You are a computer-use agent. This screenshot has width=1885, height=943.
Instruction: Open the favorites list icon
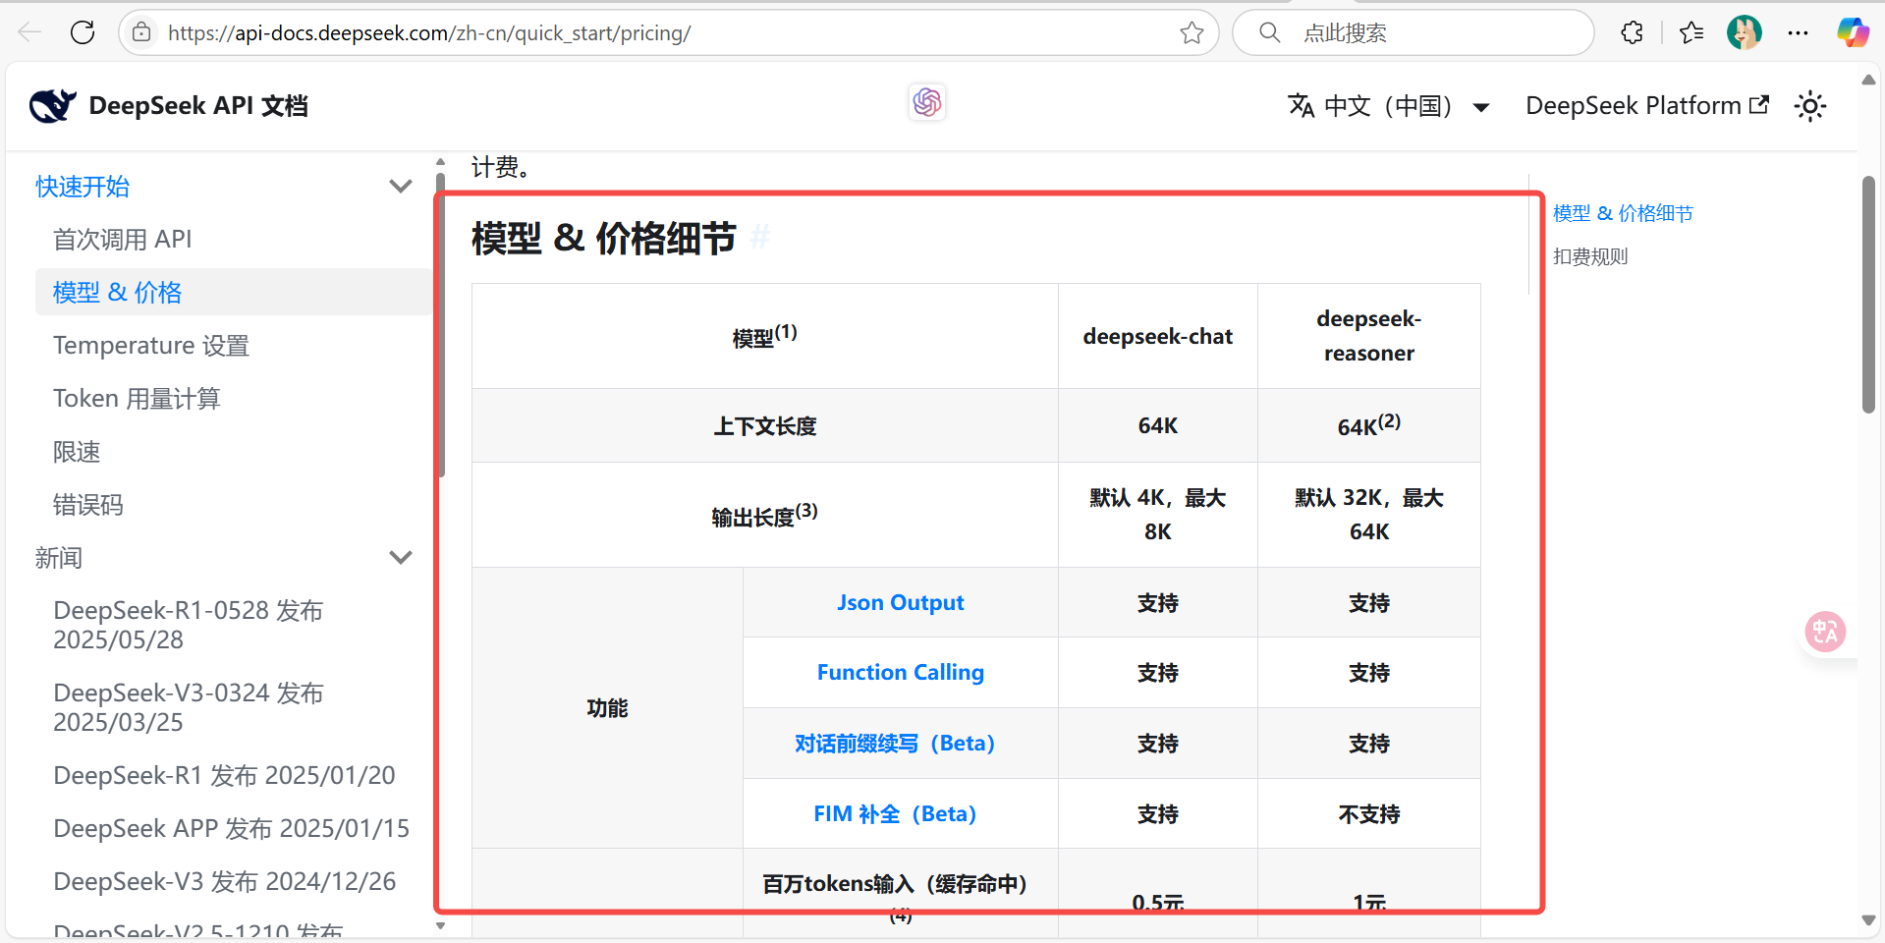(1691, 32)
